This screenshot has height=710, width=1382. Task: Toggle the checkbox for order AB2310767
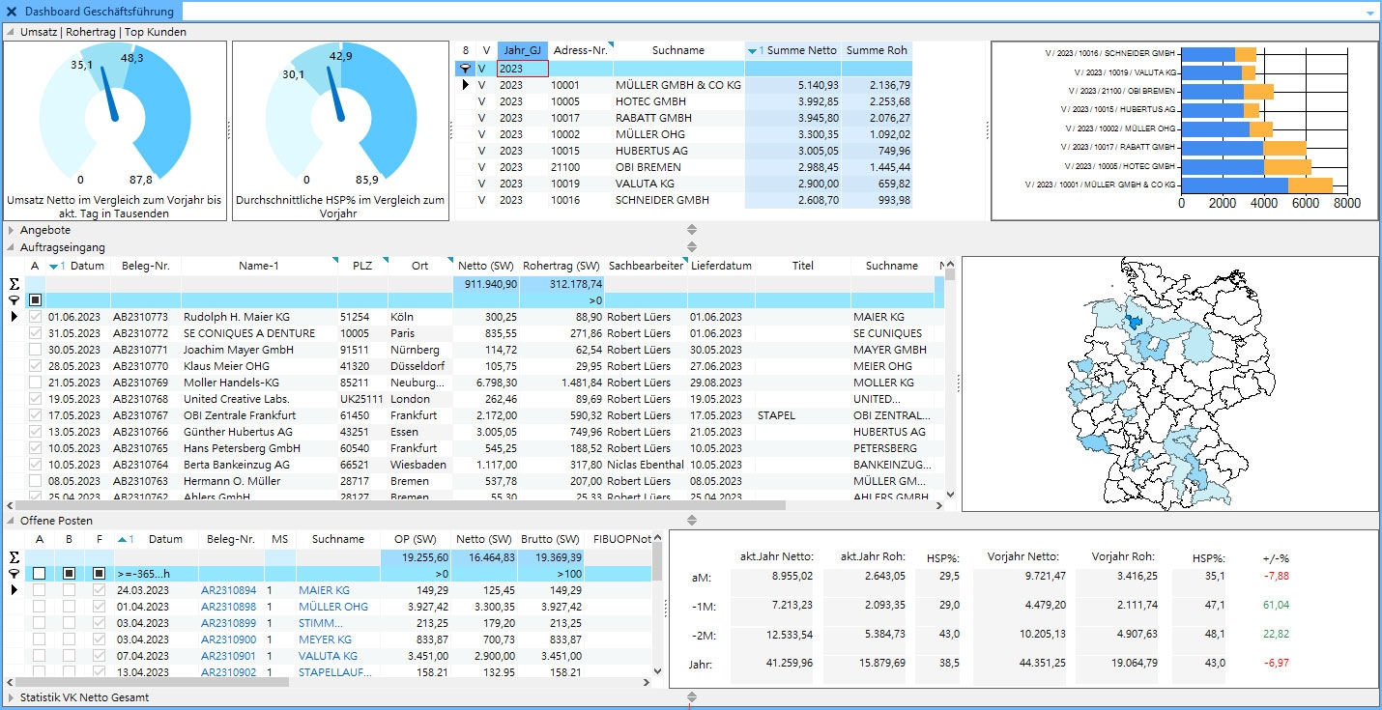click(x=36, y=415)
